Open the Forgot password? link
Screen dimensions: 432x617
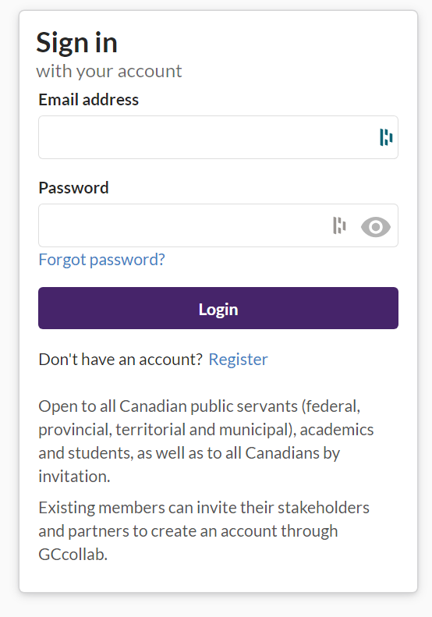[x=102, y=260]
